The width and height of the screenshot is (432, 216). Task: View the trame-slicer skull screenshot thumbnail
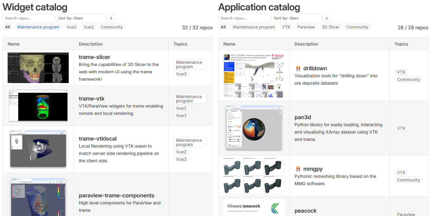click(38, 68)
